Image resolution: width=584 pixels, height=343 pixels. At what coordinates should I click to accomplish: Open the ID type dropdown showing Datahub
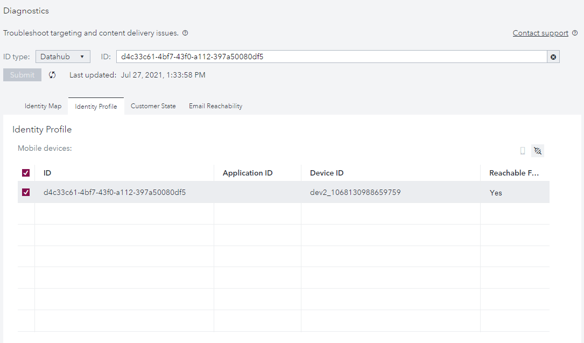coord(62,56)
